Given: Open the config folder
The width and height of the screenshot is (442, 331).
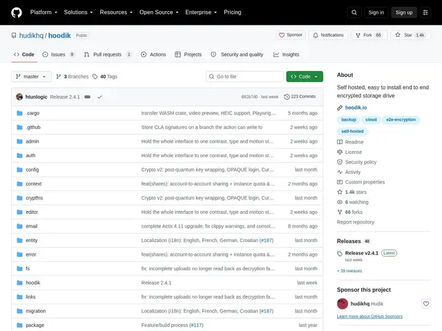Looking at the screenshot, I should 32,170.
